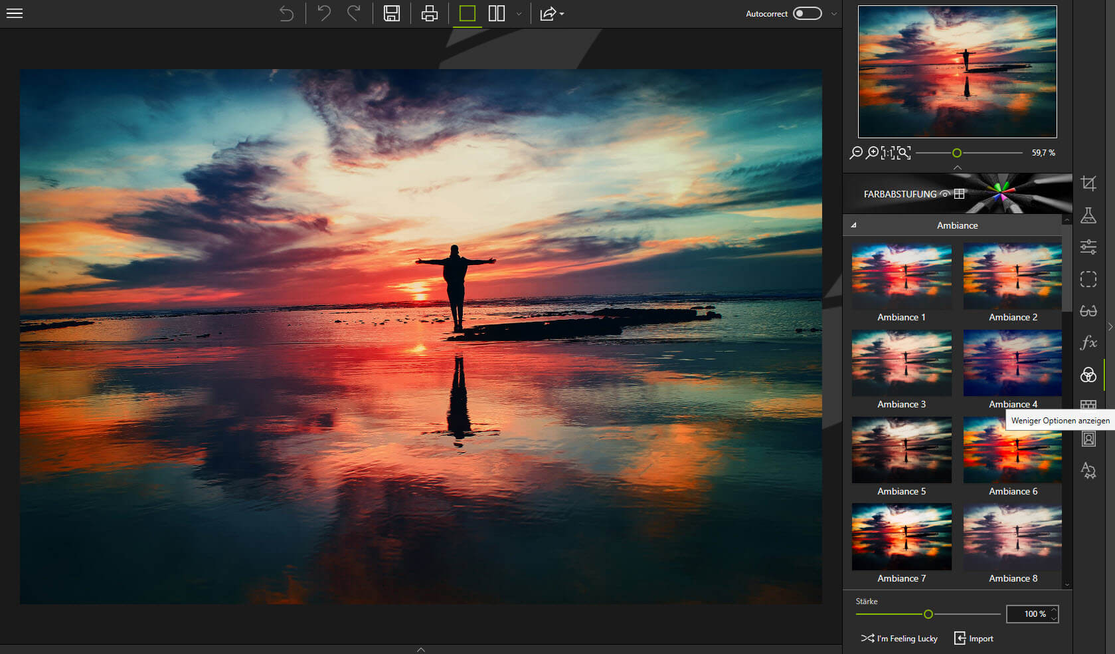Toggle Farbabstufung eye visibility icon
Image resolution: width=1115 pixels, height=654 pixels.
point(945,194)
